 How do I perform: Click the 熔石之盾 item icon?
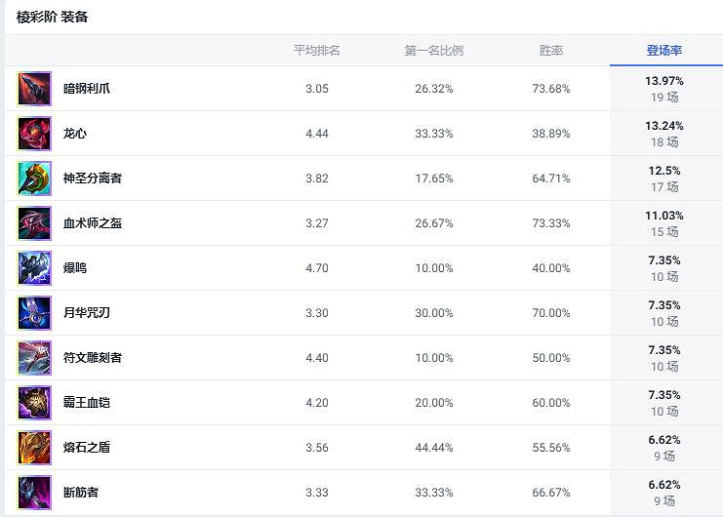click(x=34, y=448)
